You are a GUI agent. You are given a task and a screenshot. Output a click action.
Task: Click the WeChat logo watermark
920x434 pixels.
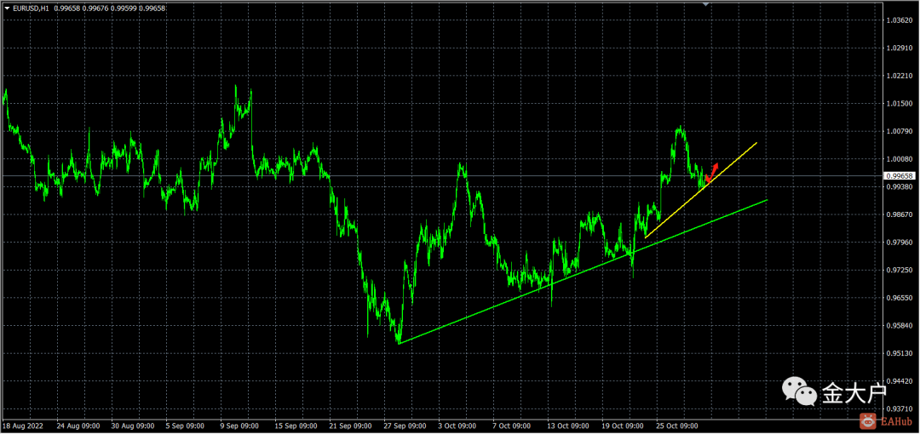pyautogui.click(x=798, y=391)
